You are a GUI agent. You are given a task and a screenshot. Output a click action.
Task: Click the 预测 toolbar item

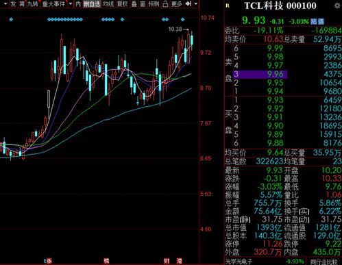[x=154, y=3]
